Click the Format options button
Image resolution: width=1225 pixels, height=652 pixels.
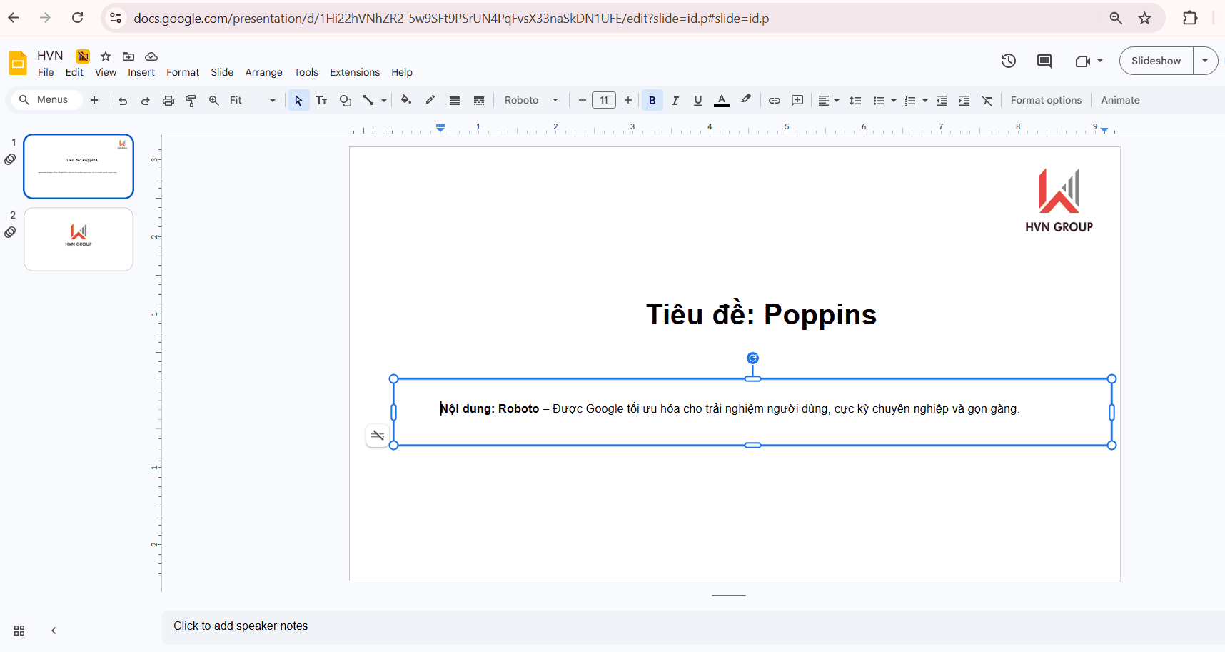point(1046,101)
